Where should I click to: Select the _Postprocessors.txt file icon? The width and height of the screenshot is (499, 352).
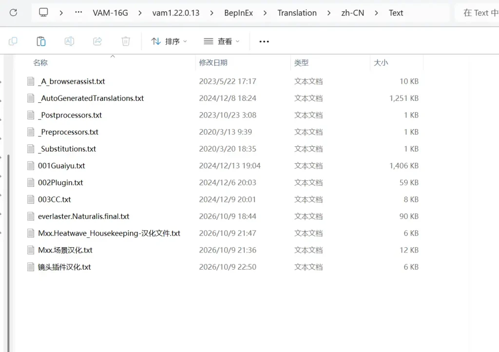coord(31,115)
